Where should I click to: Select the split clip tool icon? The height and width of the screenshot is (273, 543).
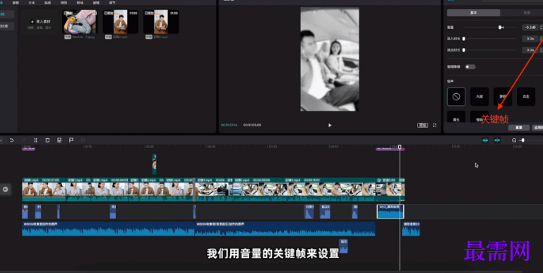pos(35,140)
